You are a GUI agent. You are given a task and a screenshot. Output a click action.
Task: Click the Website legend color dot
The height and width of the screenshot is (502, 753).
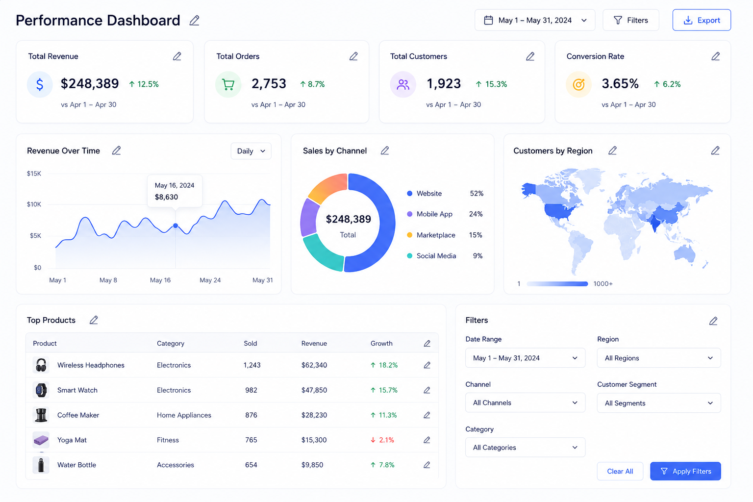pos(410,194)
